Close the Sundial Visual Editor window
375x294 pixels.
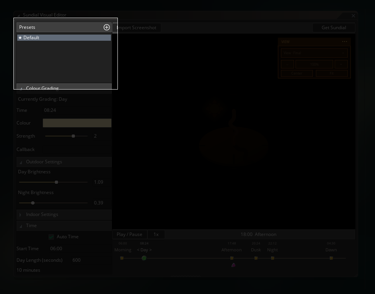[353, 15]
